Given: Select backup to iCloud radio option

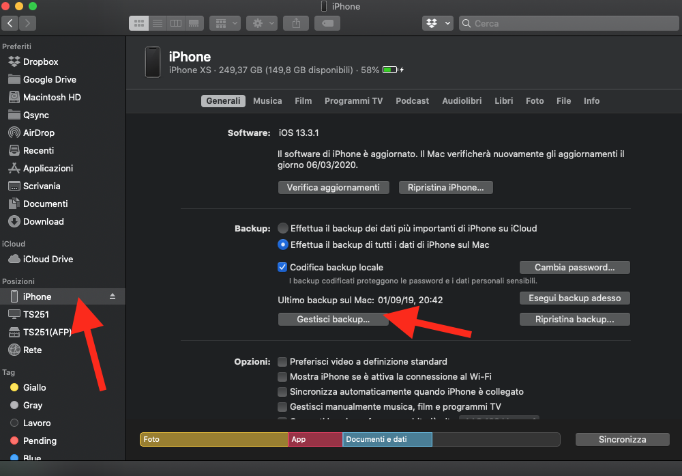Looking at the screenshot, I should coord(283,228).
